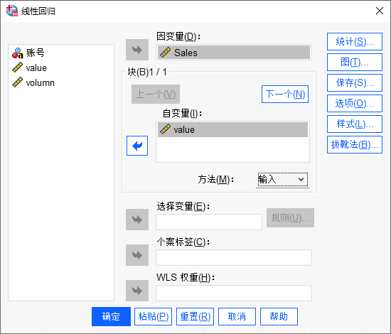The image size is (391, 334).
Task: Click into the WLS 权重 input box
Action: [234, 293]
